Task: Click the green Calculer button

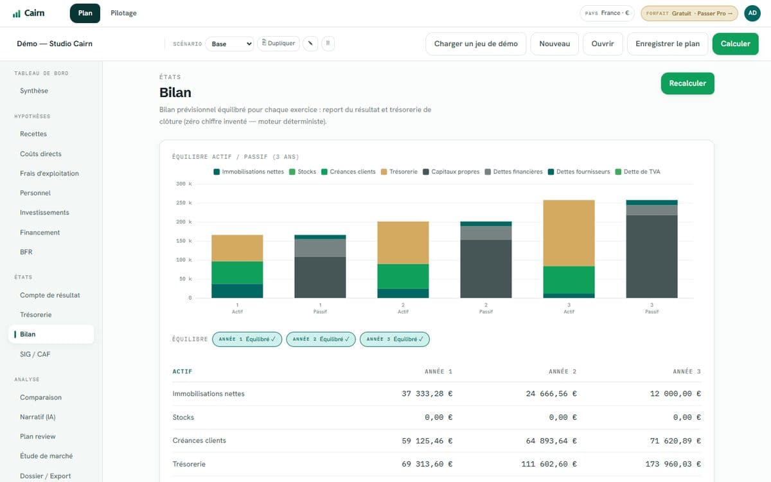Action: click(736, 44)
